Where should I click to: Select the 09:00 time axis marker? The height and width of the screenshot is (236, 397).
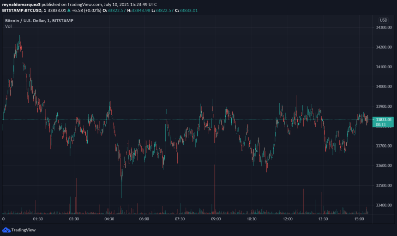[216, 219]
